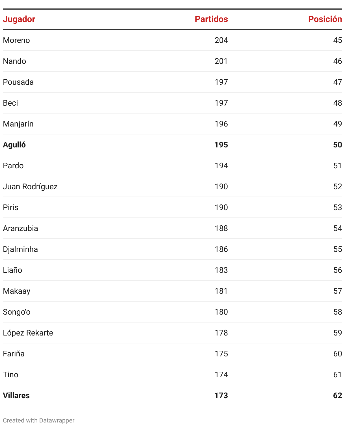Select the bold Agulló row name
This screenshot has width=345, height=427.
(x=14, y=145)
